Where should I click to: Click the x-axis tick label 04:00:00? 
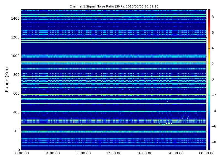pyautogui.click(x=52, y=153)
